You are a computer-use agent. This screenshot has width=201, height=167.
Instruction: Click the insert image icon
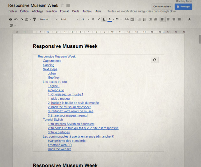tap(132, 19)
